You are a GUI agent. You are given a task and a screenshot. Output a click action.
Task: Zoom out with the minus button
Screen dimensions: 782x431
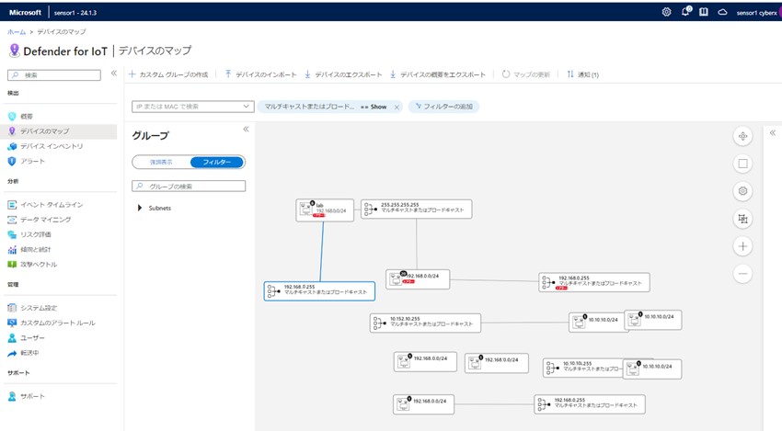[x=742, y=274]
